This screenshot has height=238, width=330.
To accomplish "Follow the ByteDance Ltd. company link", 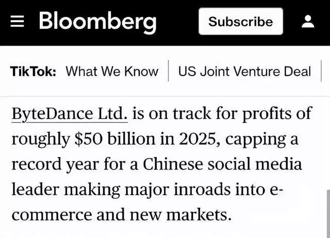I will (69, 113).
